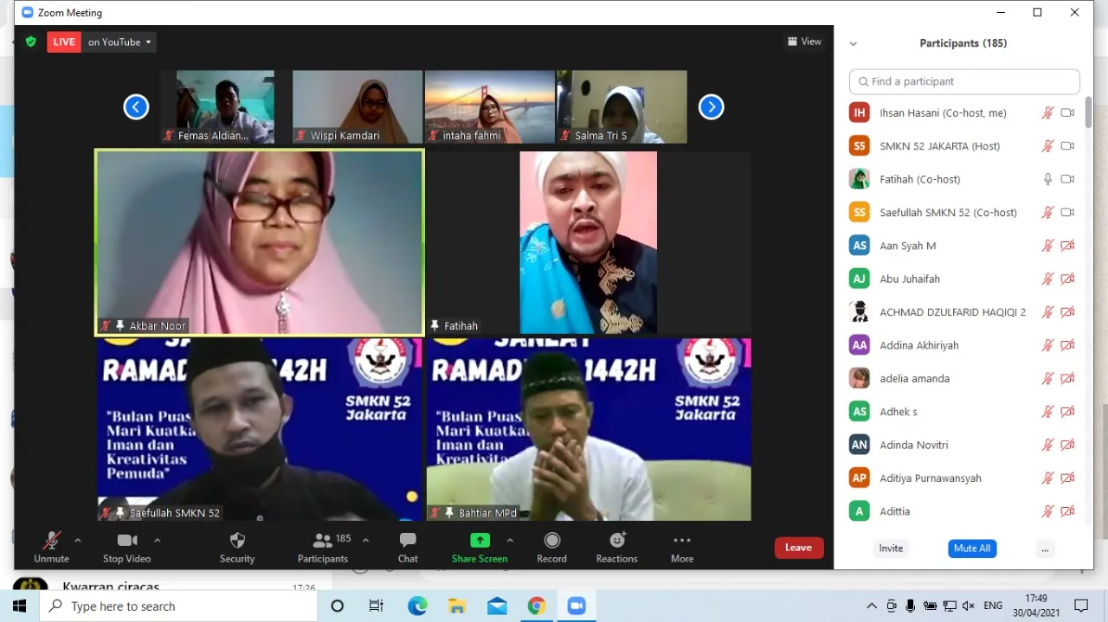Click the green encryption shield icon
The height and width of the screenshot is (622, 1108).
pyautogui.click(x=31, y=42)
